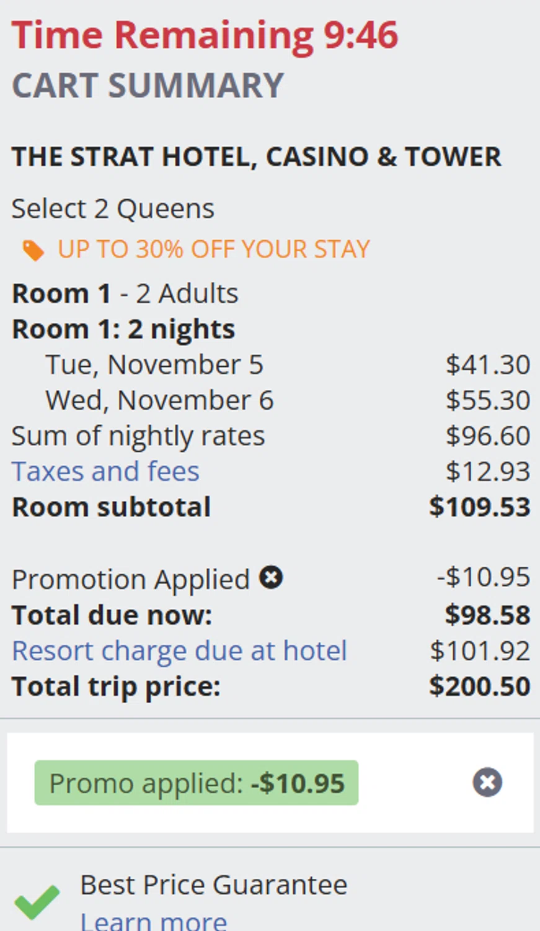Viewport: 540px width, 931px height.
Task: Click the Room subtotal amount $109.53
Action: pos(479,507)
